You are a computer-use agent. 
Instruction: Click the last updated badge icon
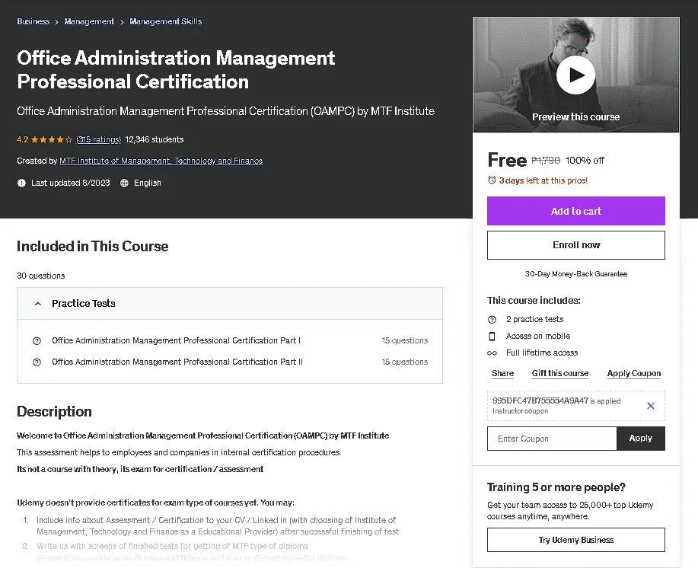21,183
